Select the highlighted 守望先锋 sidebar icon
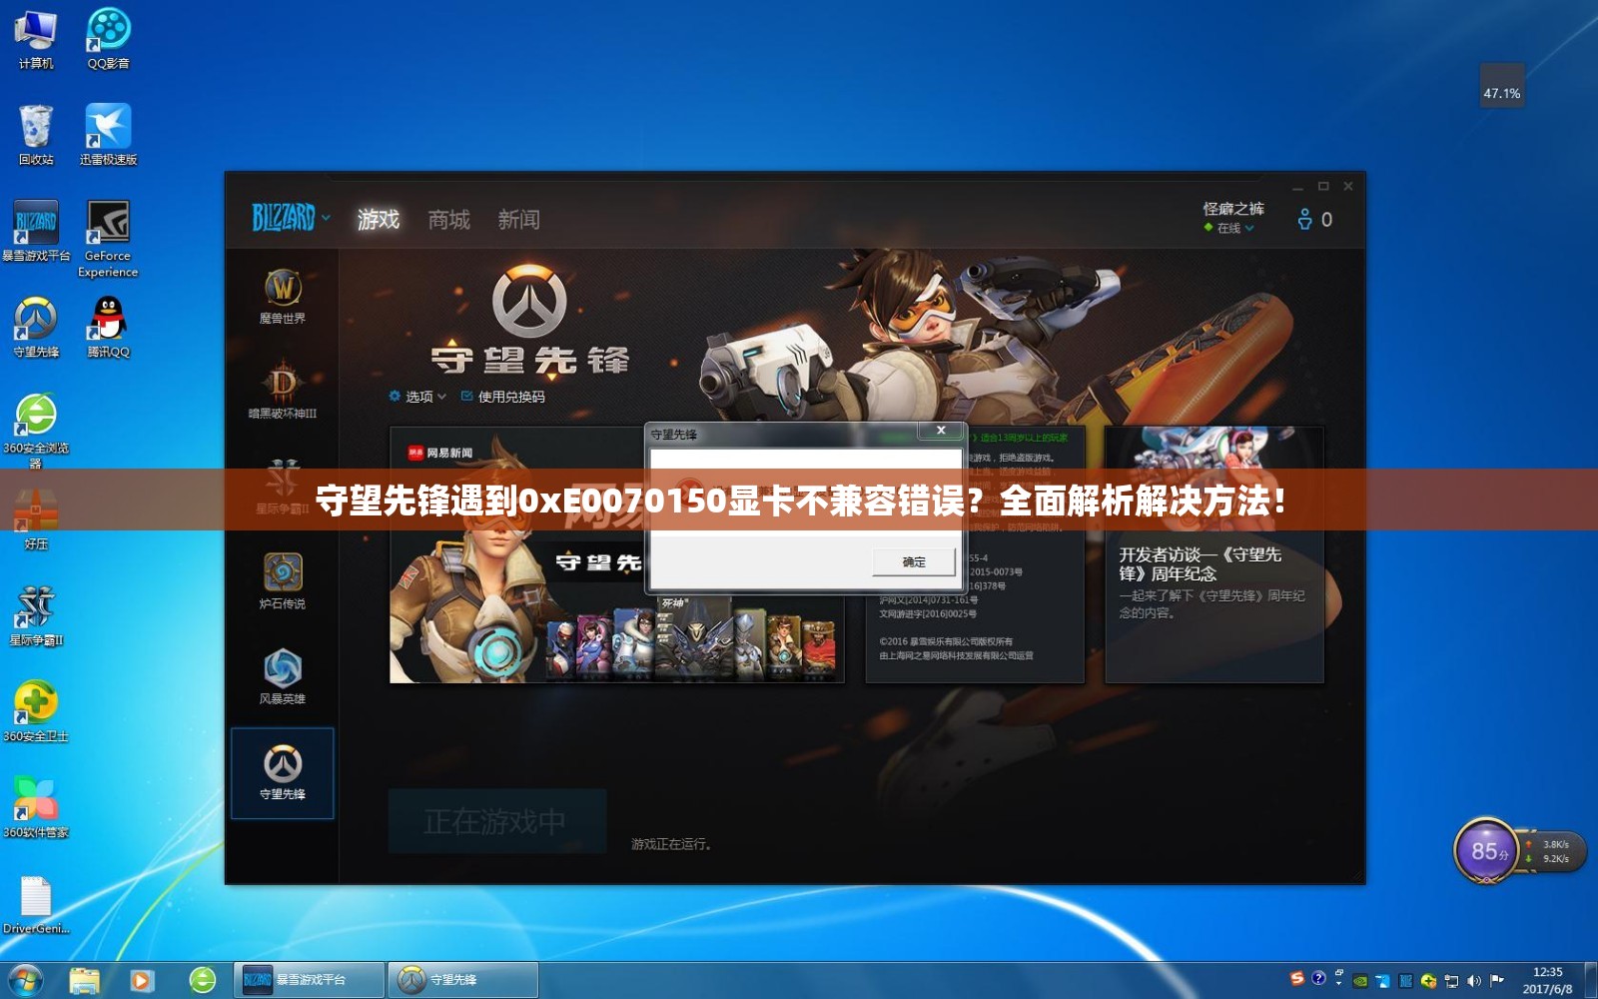This screenshot has width=1598, height=999. tap(285, 767)
